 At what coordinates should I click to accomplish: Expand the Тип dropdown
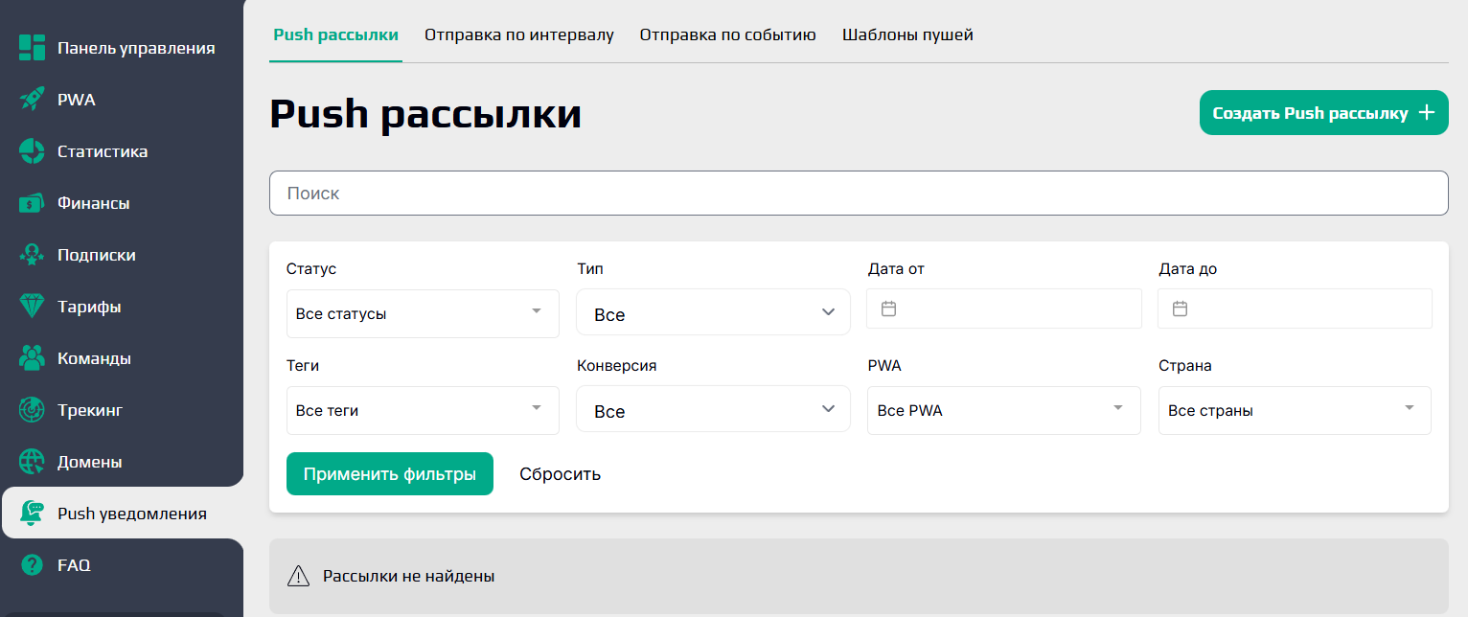[713, 313]
